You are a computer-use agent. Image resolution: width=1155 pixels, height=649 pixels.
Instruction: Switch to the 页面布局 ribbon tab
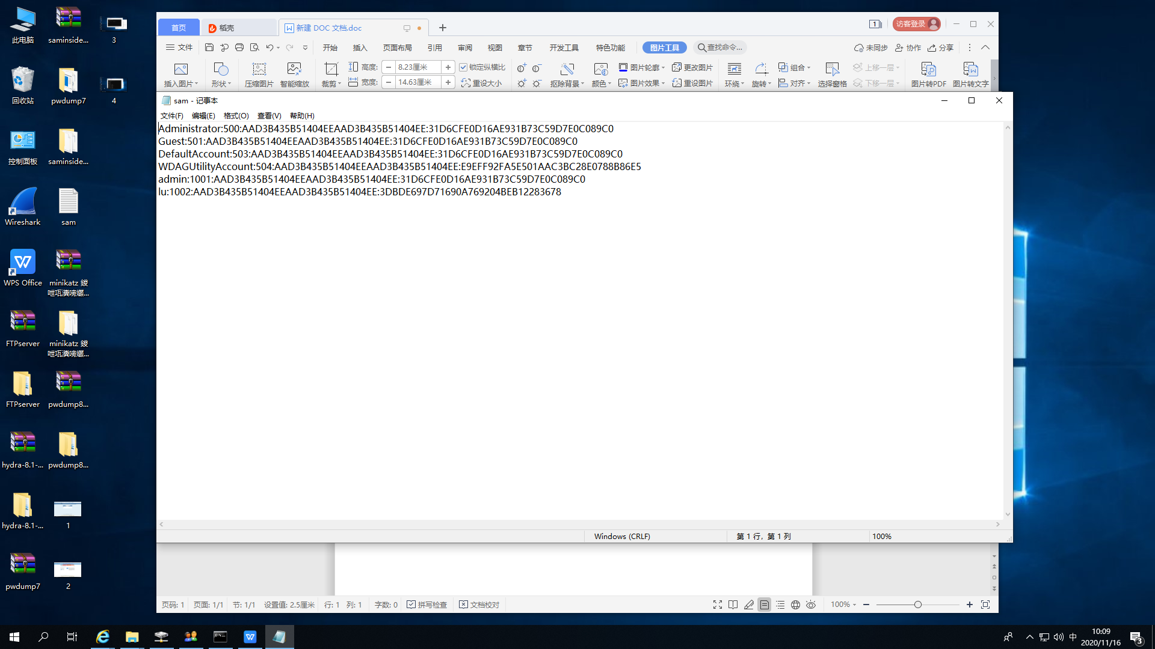[397, 47]
